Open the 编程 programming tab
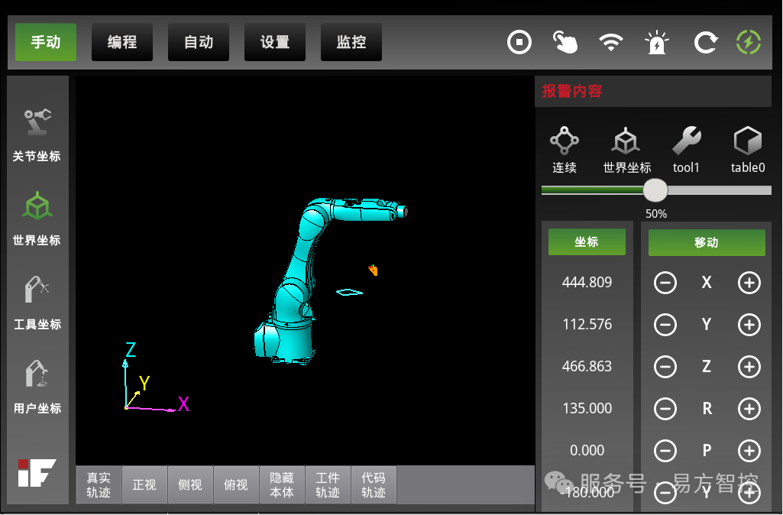 coord(122,42)
